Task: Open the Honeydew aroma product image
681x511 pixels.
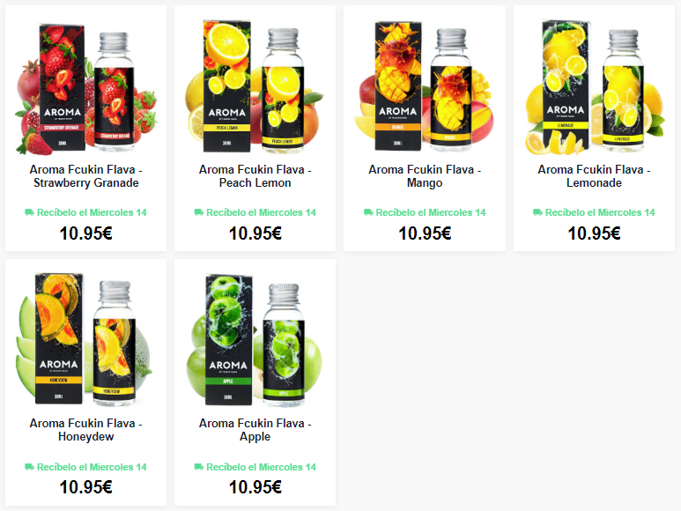Action: pos(86,339)
